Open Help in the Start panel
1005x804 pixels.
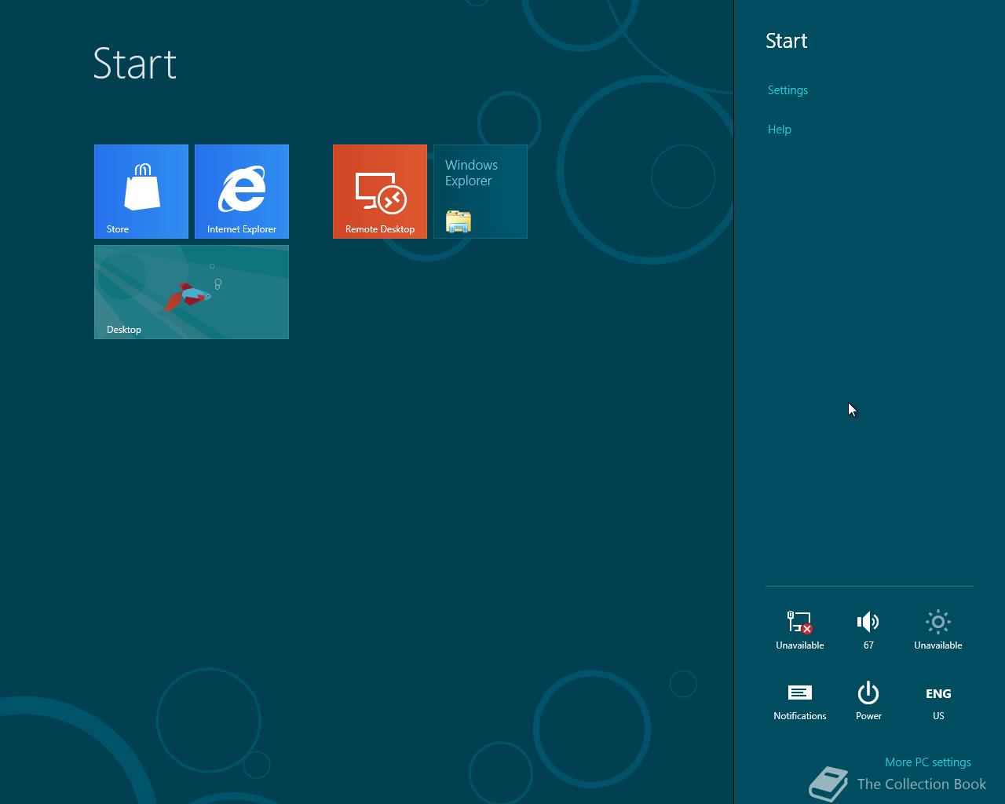779,130
